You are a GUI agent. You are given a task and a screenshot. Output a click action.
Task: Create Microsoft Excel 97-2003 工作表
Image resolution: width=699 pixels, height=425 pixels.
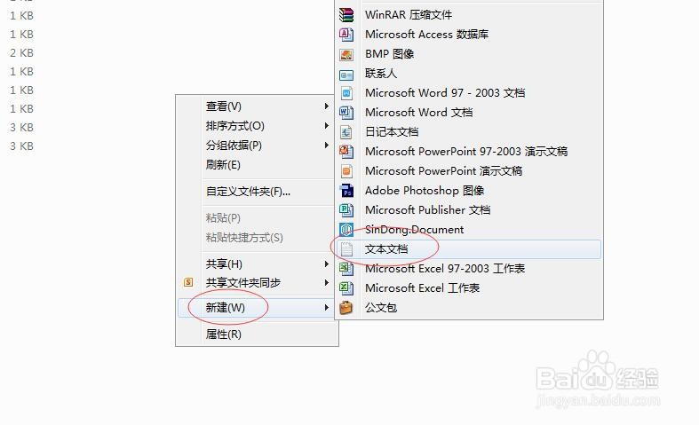pyautogui.click(x=469, y=269)
